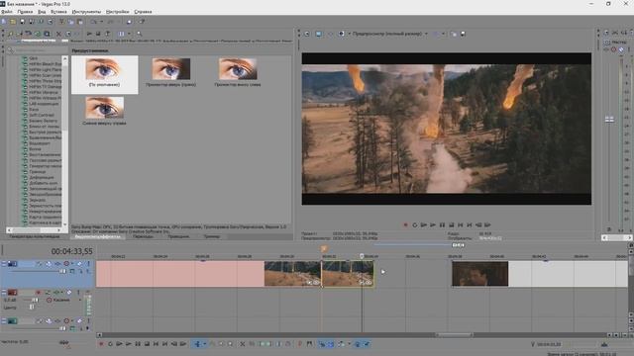The height and width of the screenshot is (356, 634).
Task: Open the Справка menu
Action: point(143,12)
